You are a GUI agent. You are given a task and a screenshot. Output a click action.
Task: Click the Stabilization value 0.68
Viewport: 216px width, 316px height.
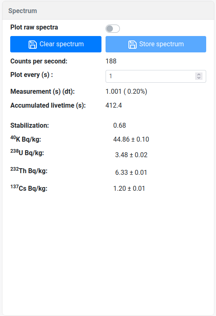point(119,125)
